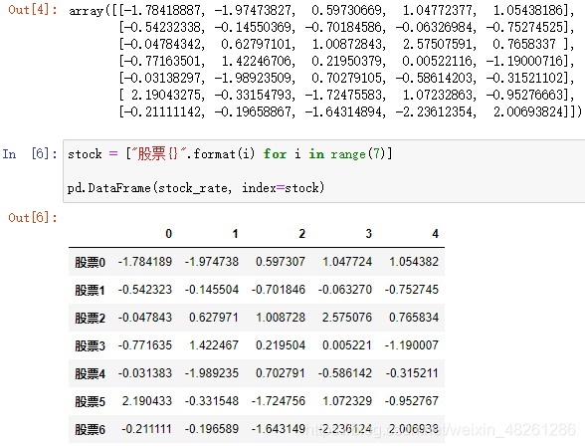The width and height of the screenshot is (585, 448).
Task: Select column header 2 in DataFrame
Action: pos(301,234)
